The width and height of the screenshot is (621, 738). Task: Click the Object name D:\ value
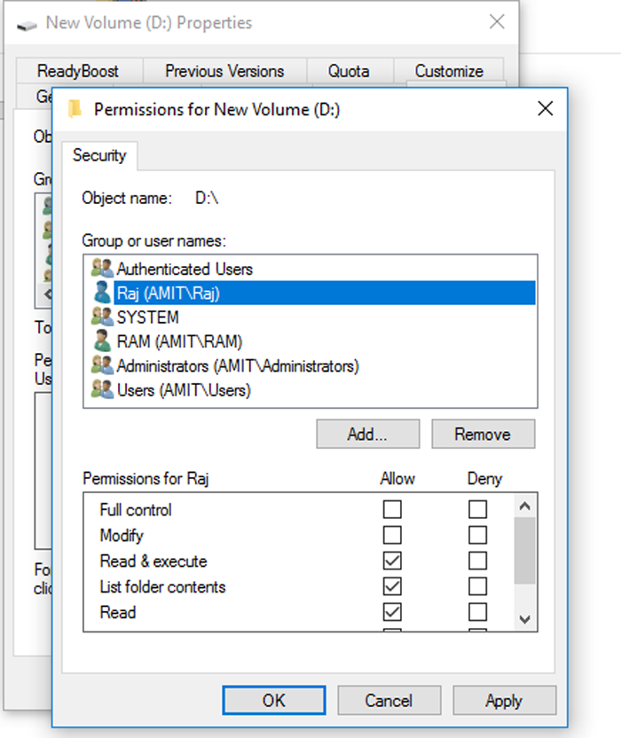click(x=207, y=198)
